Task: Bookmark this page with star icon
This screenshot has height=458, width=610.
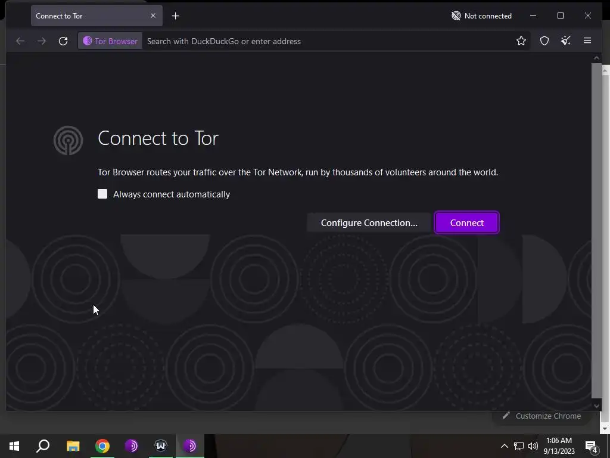Action: click(x=521, y=41)
